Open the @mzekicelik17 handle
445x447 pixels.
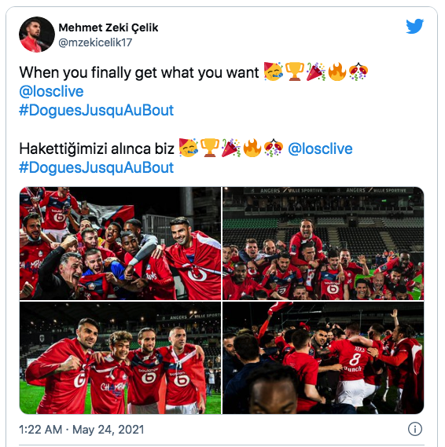95,42
